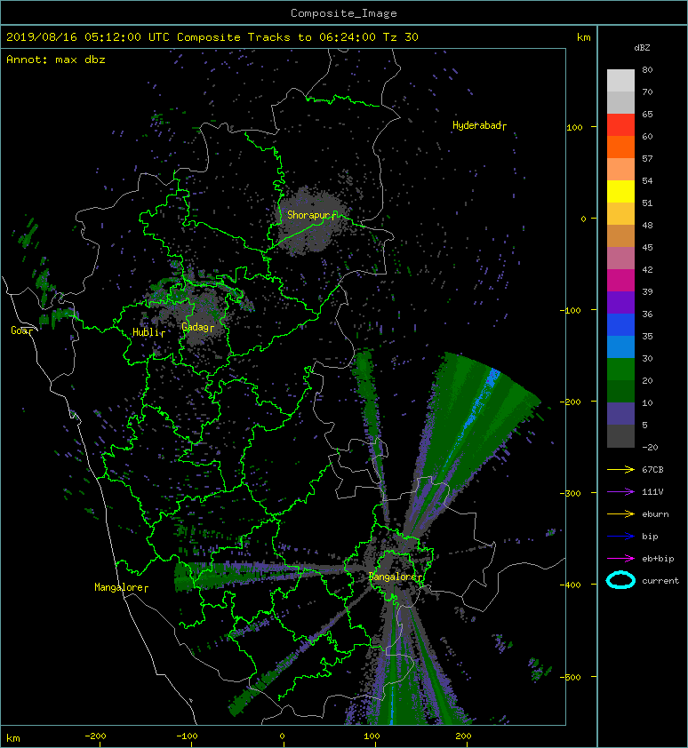Viewport: 688px width, 748px height.
Task: Click the -200 tick on bottom axis
Action: [95, 736]
